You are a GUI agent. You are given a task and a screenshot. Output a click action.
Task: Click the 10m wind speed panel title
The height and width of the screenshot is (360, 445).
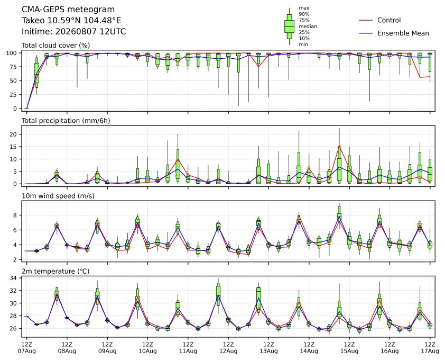click(x=58, y=196)
